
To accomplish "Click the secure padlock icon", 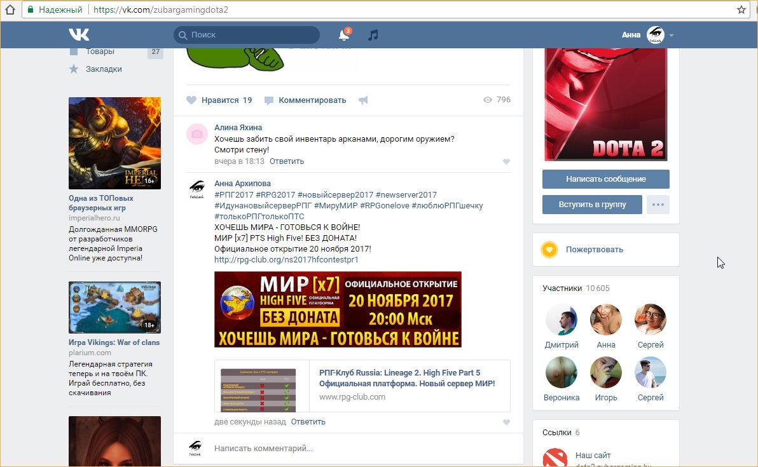I will pos(31,10).
